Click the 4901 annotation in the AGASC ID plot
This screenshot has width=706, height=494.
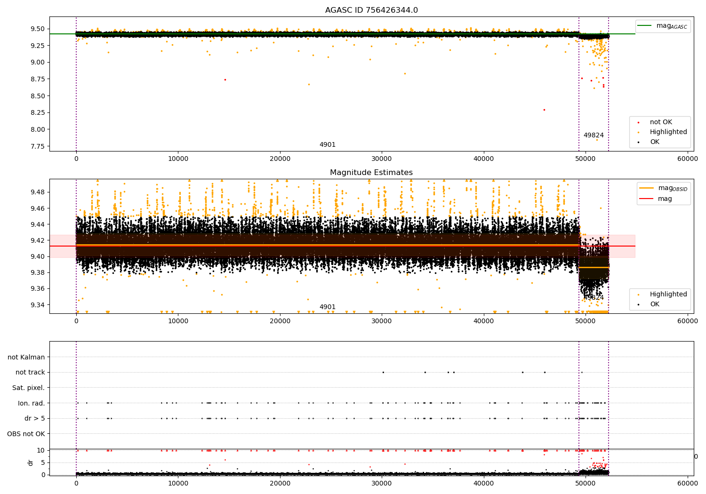click(x=328, y=145)
